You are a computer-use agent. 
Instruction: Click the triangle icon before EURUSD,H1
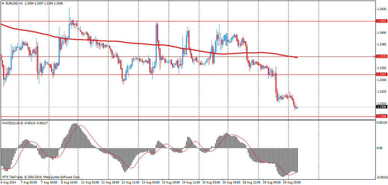click(2, 3)
